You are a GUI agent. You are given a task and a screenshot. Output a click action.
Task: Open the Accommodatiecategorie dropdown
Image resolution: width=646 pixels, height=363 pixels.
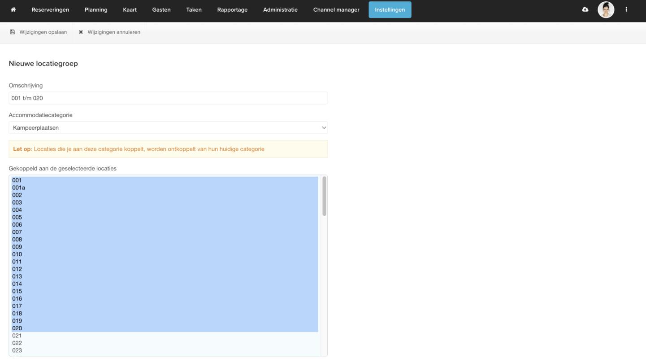tap(168, 127)
